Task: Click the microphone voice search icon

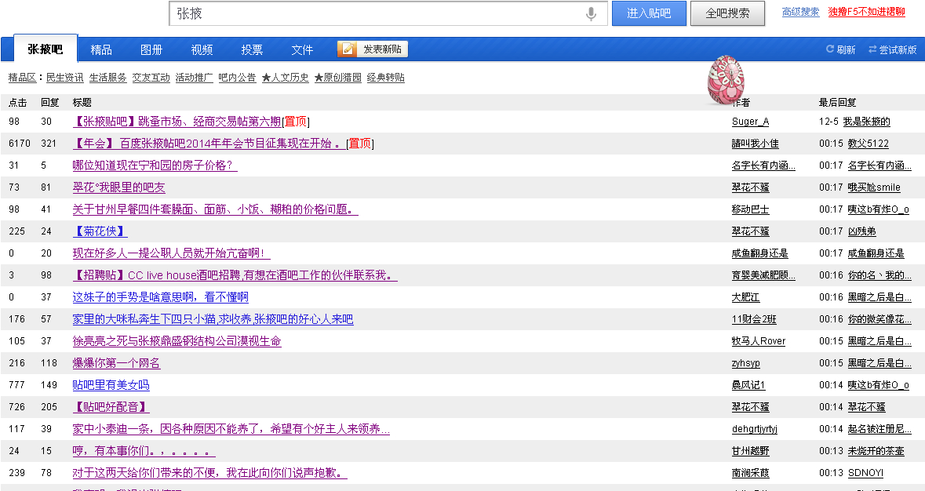Action: (x=591, y=13)
